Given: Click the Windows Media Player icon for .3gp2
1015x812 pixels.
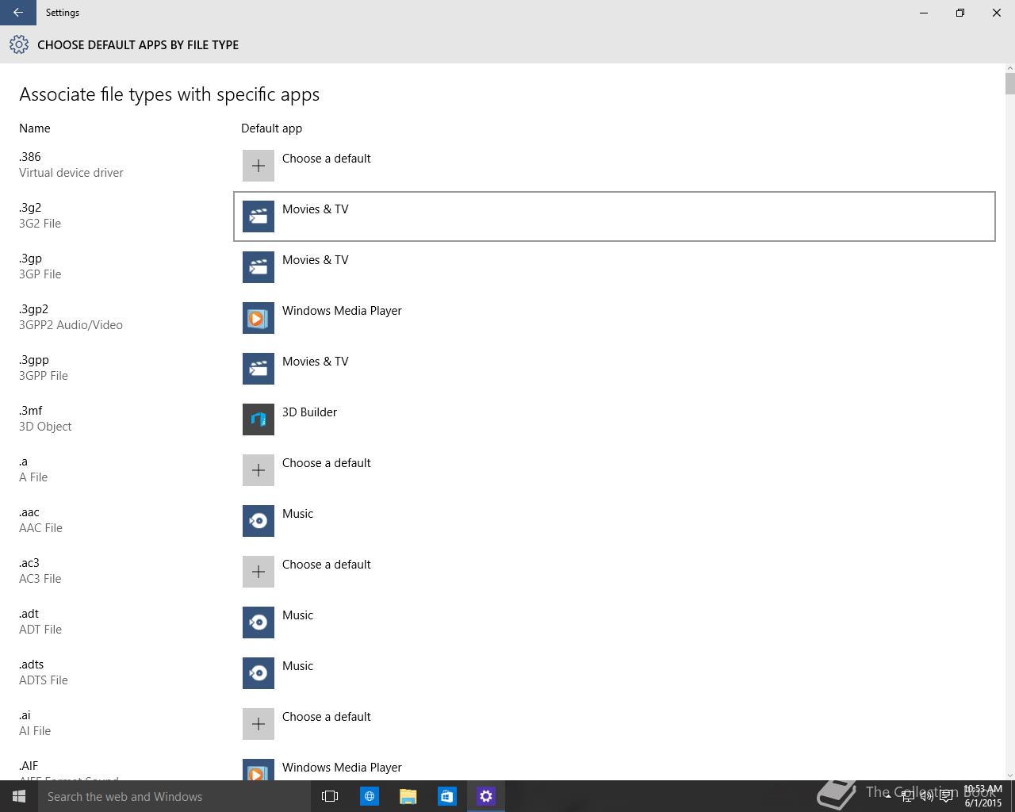Looking at the screenshot, I should [259, 318].
